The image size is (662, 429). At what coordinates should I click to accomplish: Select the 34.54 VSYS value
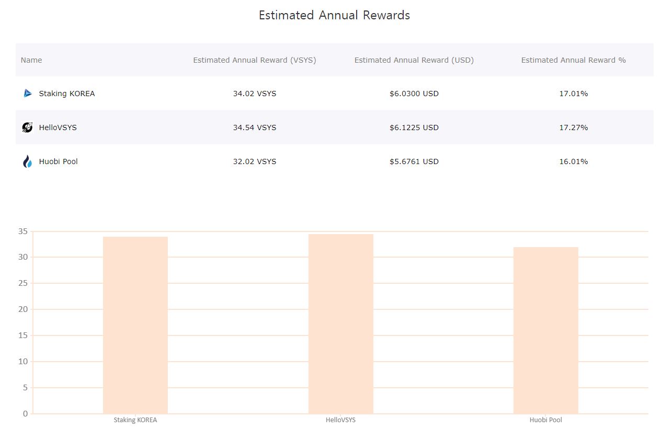coord(255,127)
